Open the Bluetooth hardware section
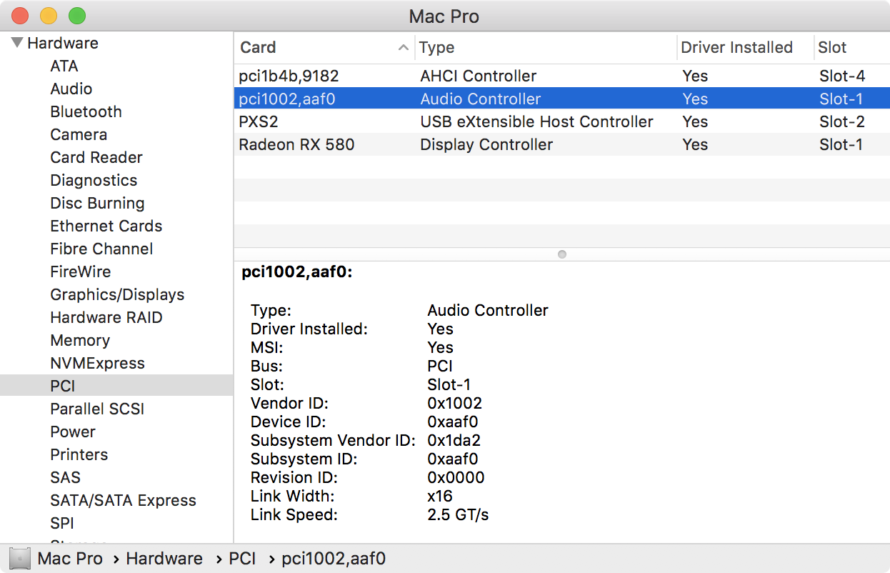 point(86,111)
